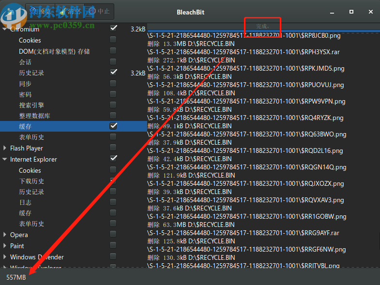Toggle the Internet Explorer group checkbox
Screen dimensions: 380x285
tap(113, 159)
